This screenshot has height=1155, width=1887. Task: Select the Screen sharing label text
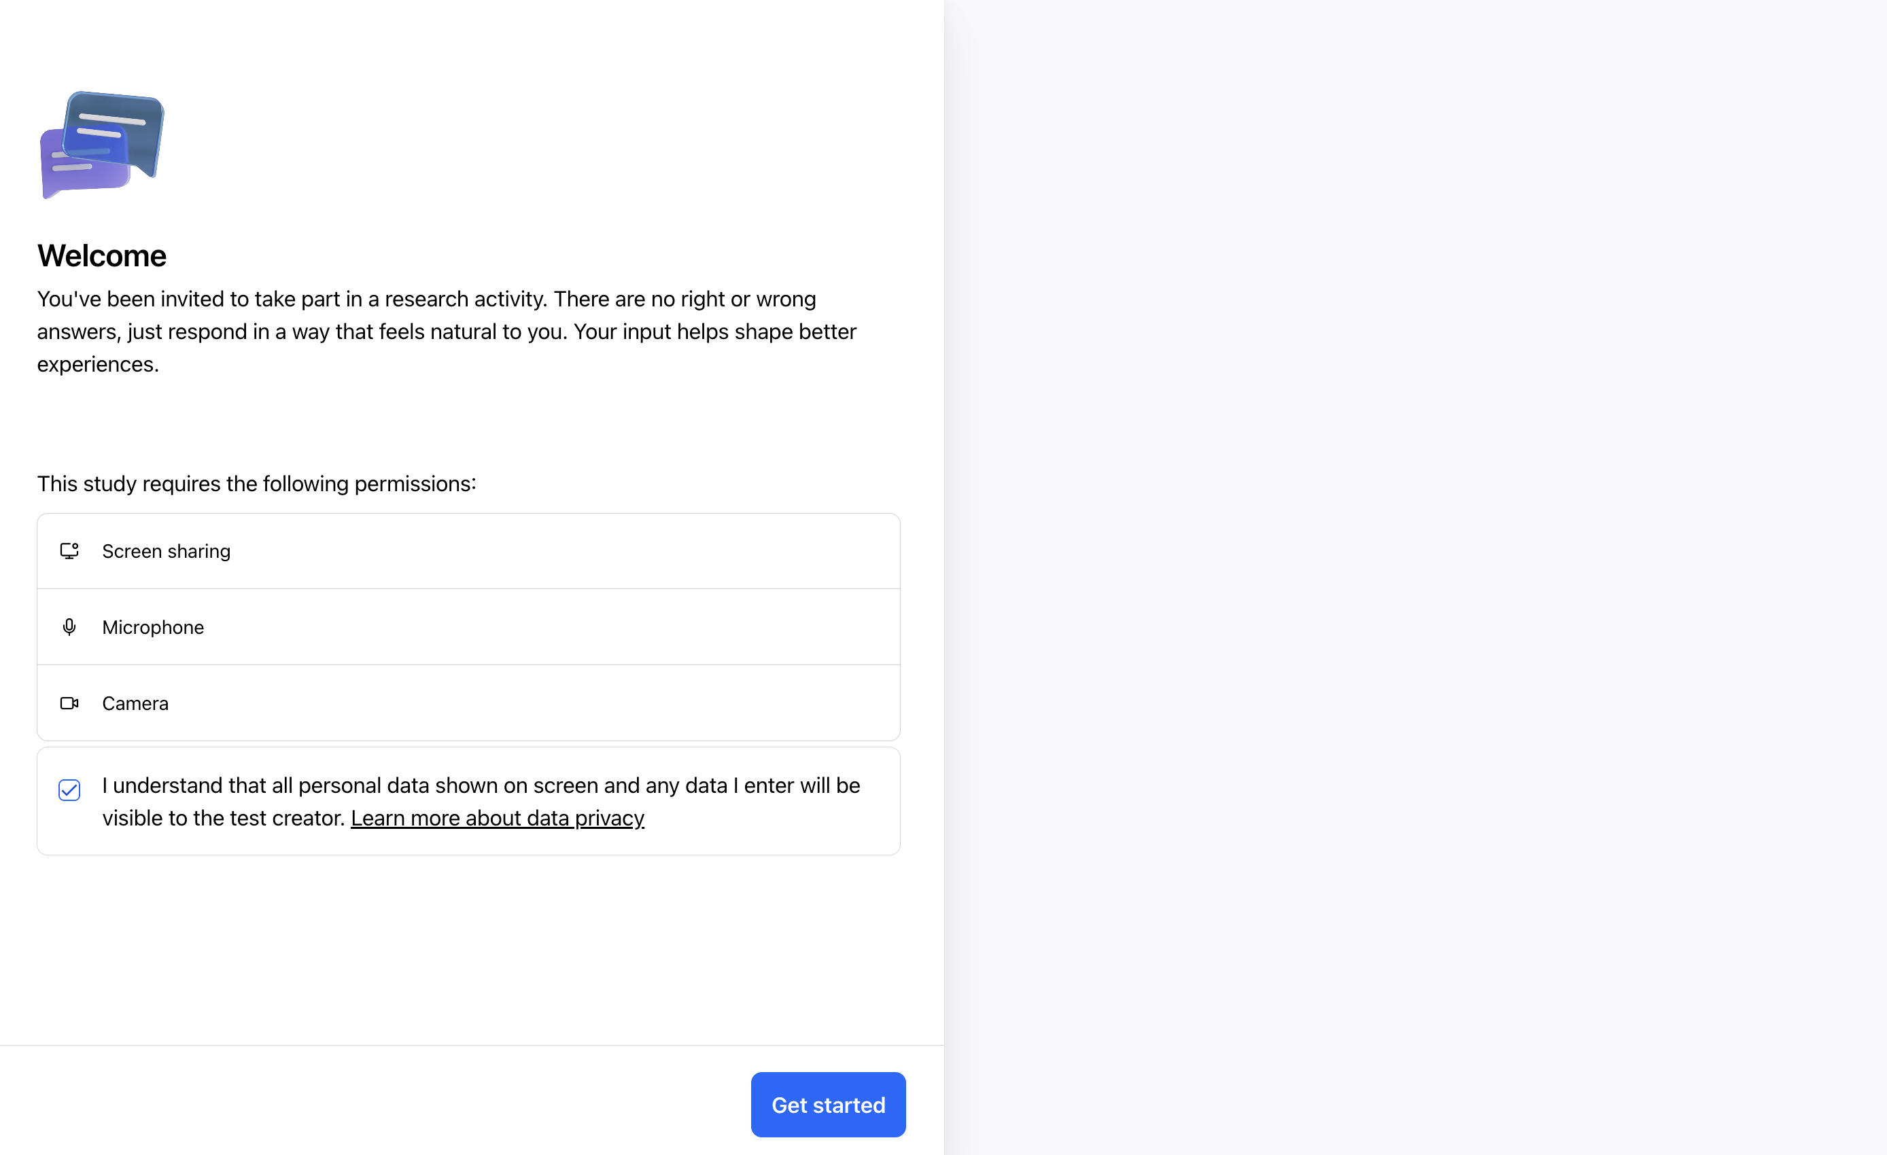coord(166,551)
